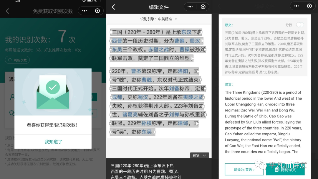Open more options menu on 编辑文件 screen
The height and width of the screenshot is (179, 318).
click(190, 7)
